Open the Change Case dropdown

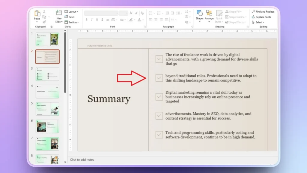[x=124, y=20]
